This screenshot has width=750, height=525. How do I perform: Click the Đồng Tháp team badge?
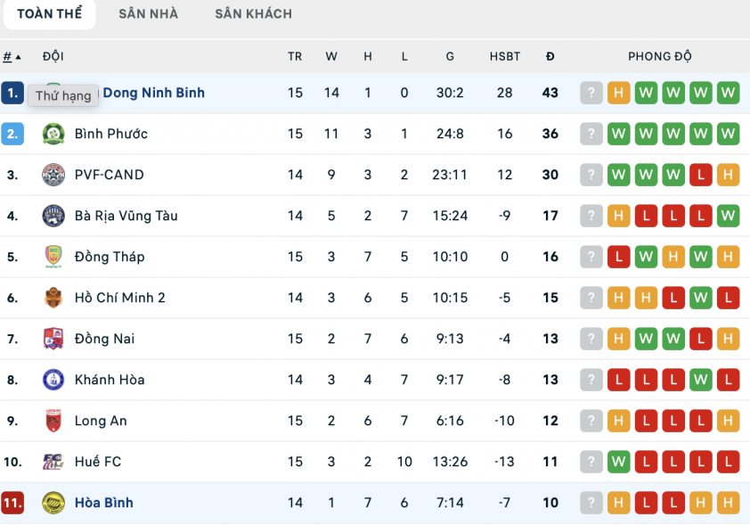tap(53, 257)
